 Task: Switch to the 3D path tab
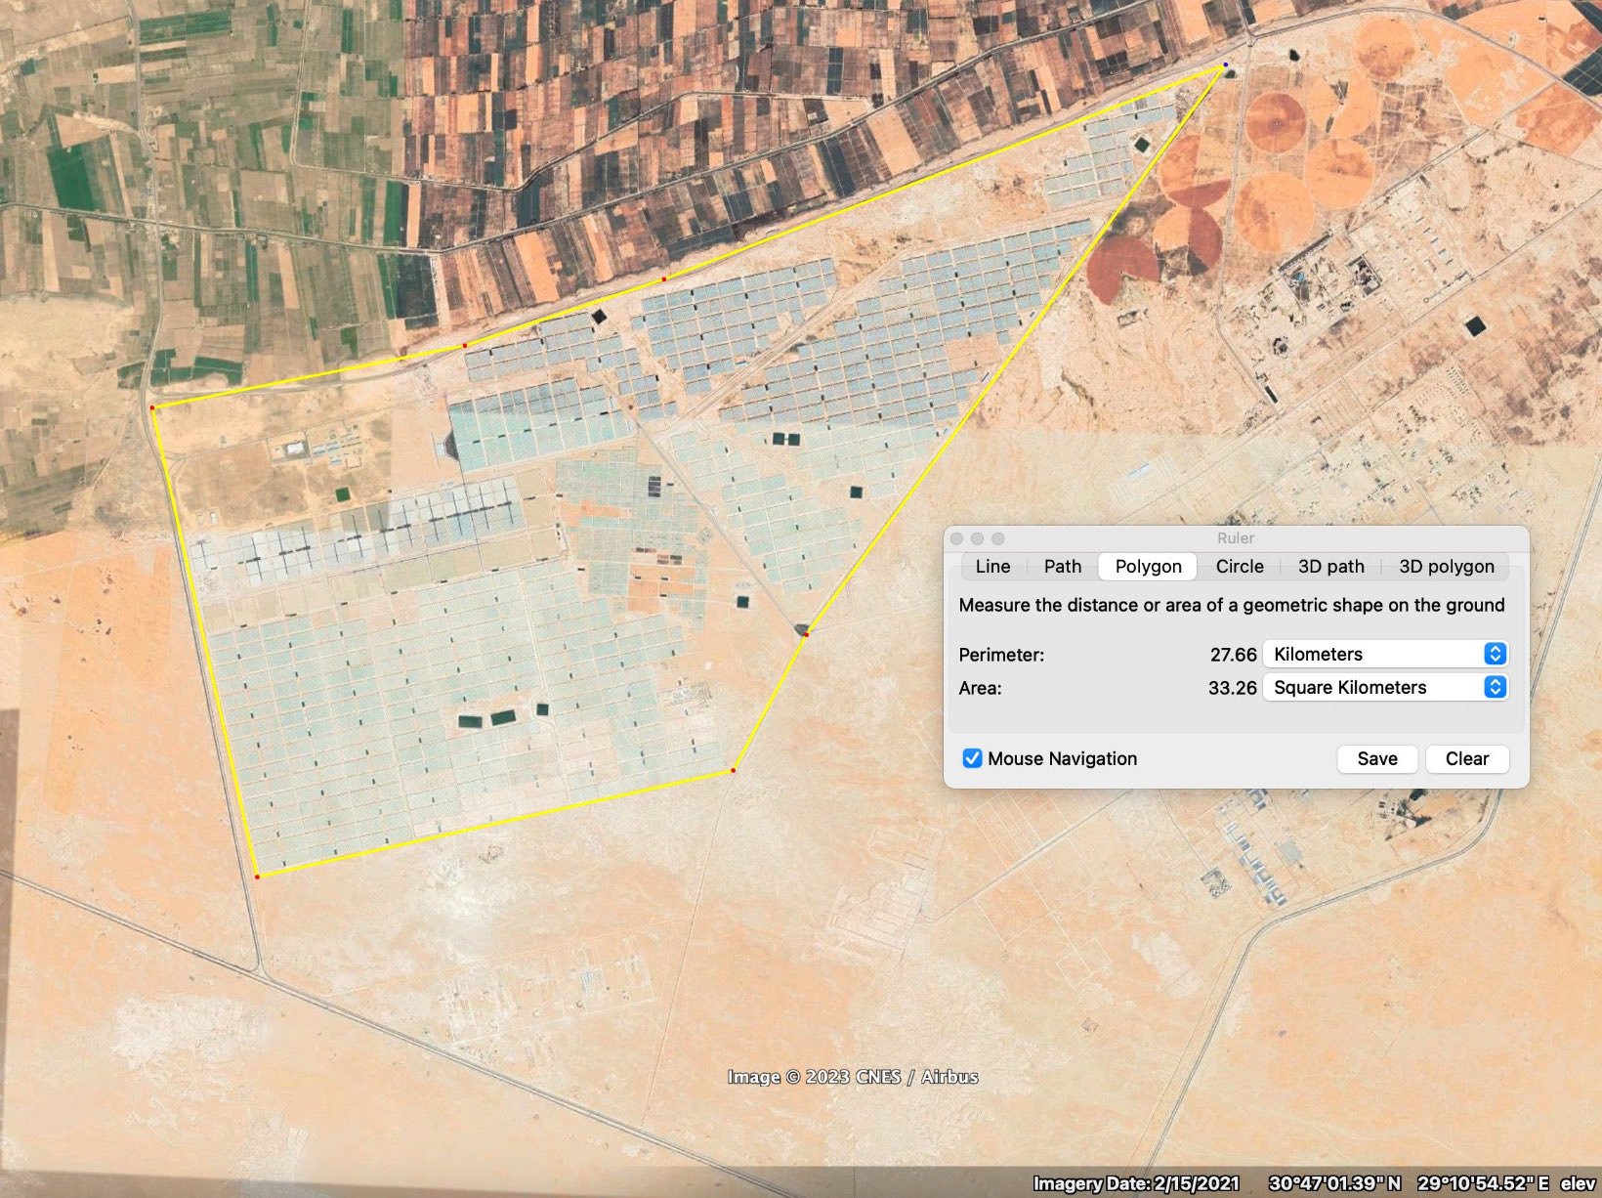(x=1330, y=566)
